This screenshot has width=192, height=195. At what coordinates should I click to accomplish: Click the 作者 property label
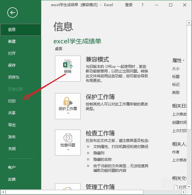(x=176, y=152)
